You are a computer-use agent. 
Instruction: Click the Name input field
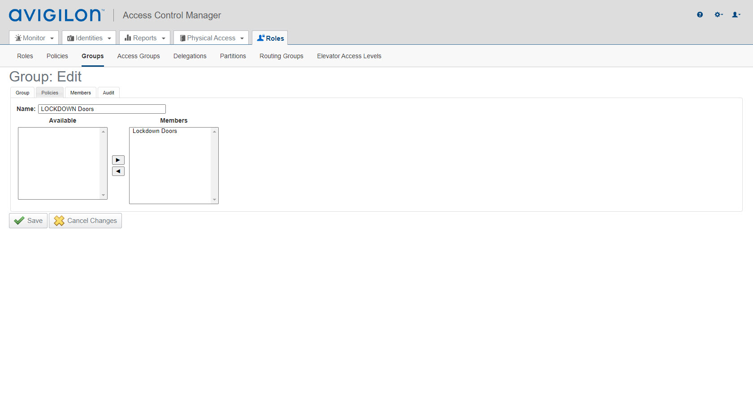coord(102,109)
